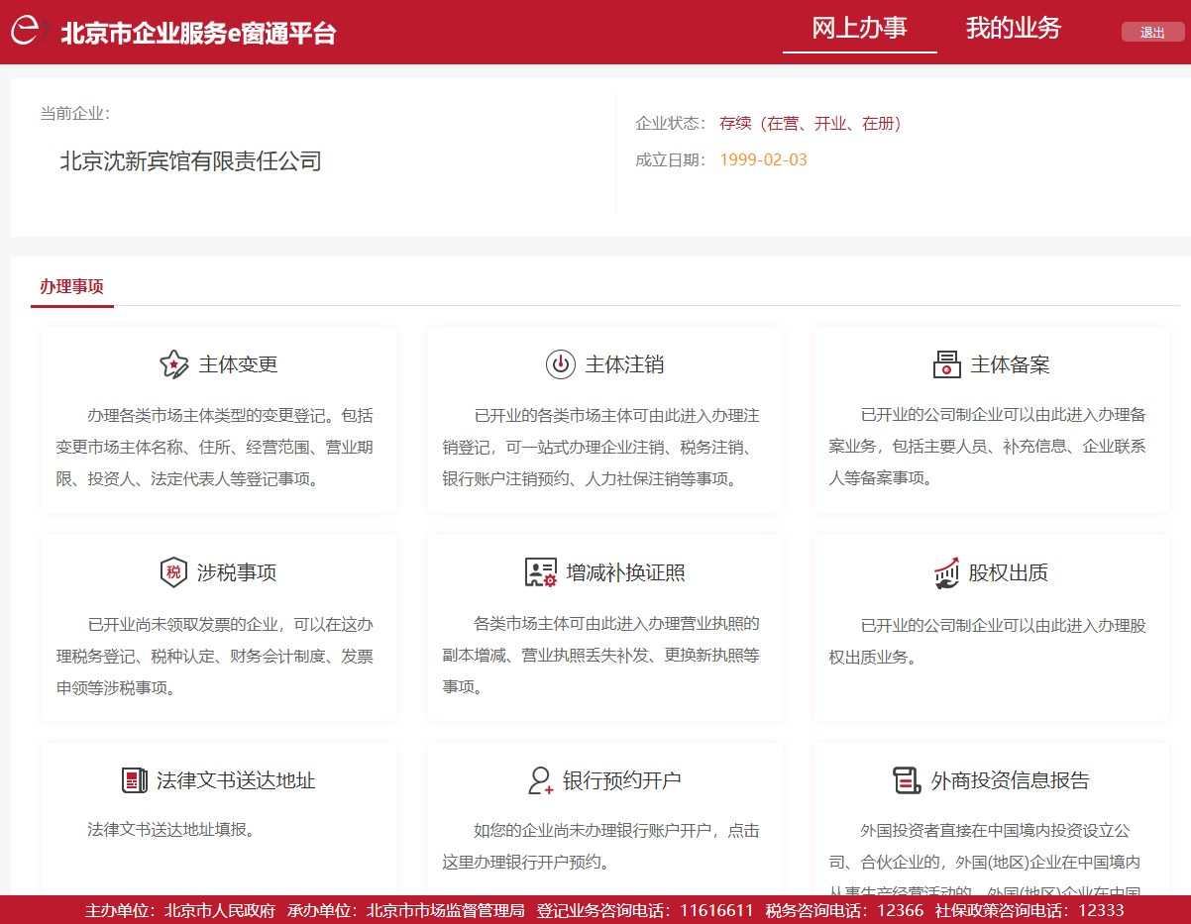The width and height of the screenshot is (1191, 924).
Task: Click the 增减补换证照 description text
Action: pyautogui.click(x=604, y=655)
